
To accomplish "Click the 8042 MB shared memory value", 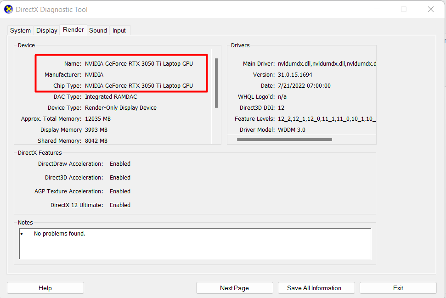I will pos(96,141).
